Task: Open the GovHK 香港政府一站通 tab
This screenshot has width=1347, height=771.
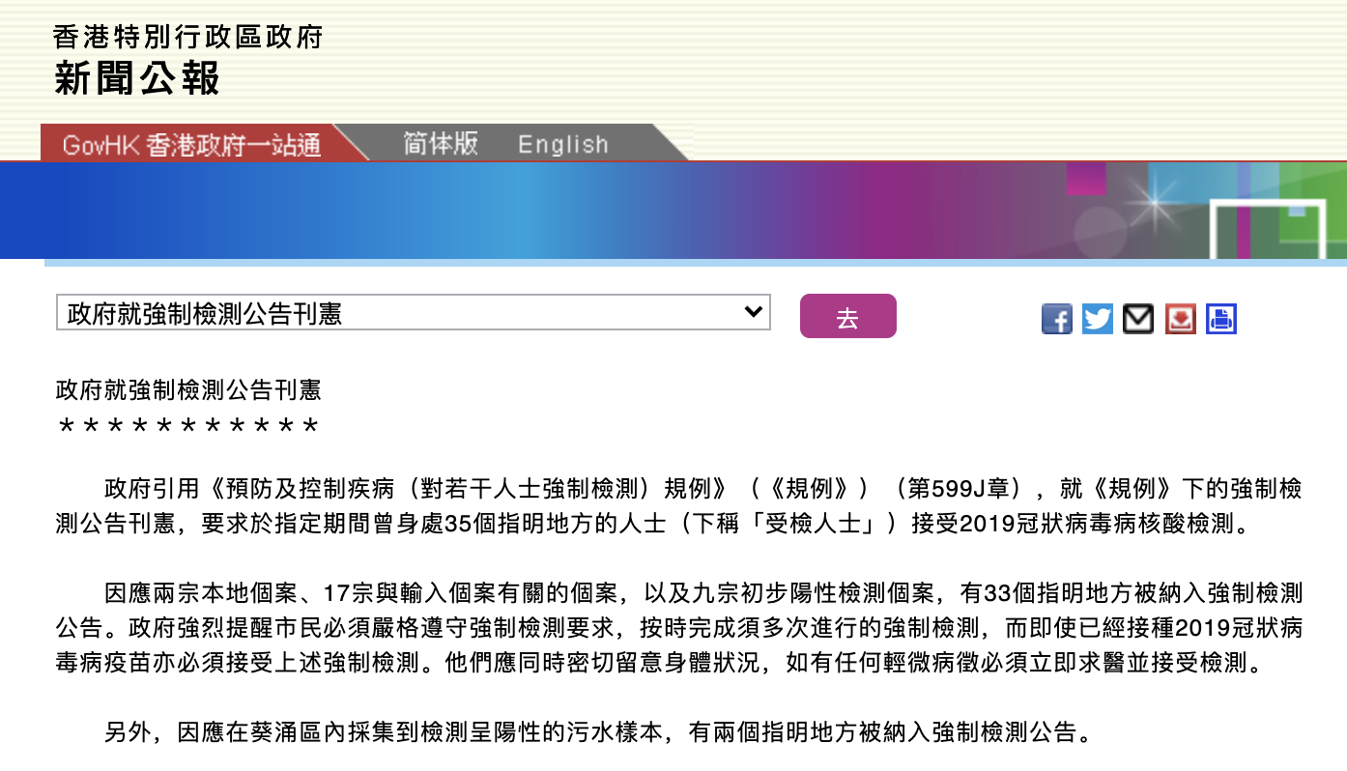Action: pyautogui.click(x=191, y=145)
